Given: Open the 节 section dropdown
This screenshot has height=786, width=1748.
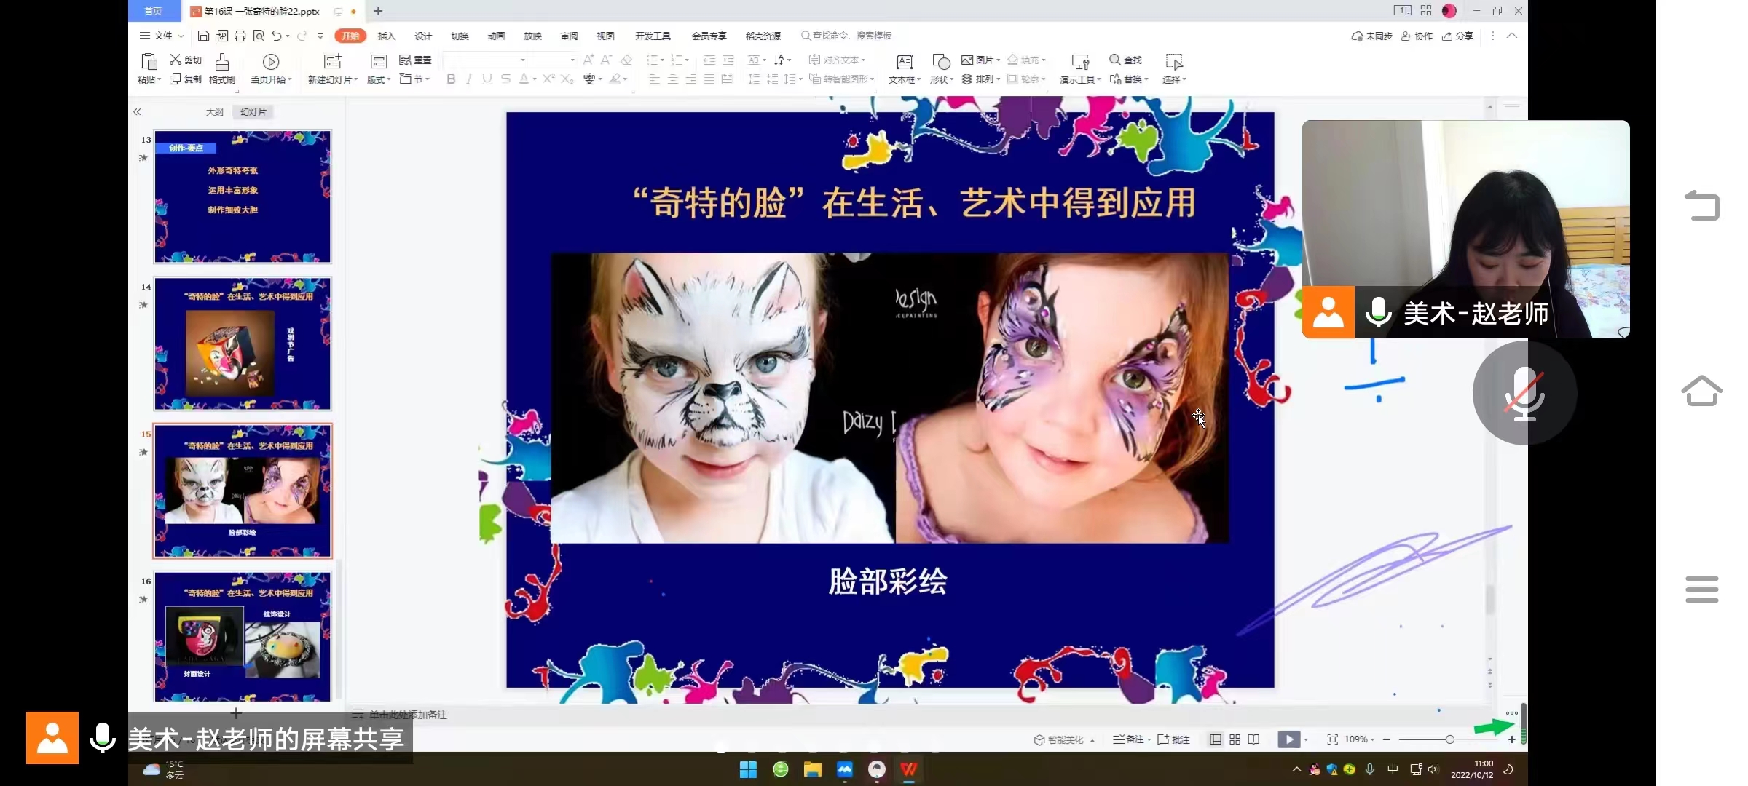Looking at the screenshot, I should 415,79.
